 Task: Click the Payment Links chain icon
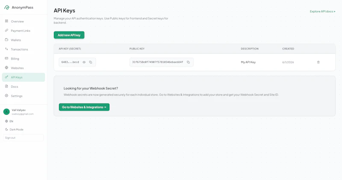coord(6,30)
